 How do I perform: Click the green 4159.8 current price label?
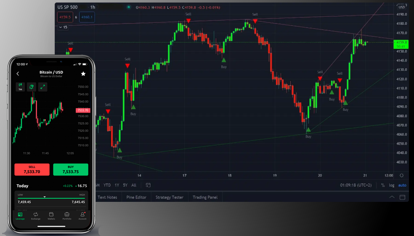(401, 44)
